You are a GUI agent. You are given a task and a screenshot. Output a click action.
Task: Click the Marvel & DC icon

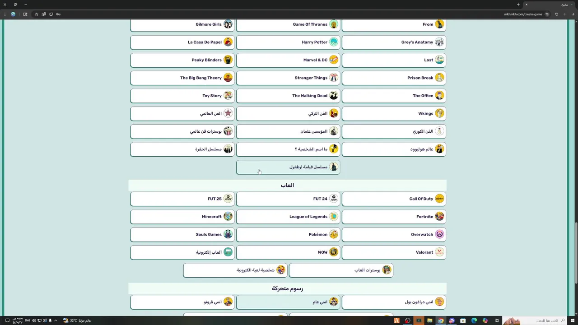click(x=334, y=60)
